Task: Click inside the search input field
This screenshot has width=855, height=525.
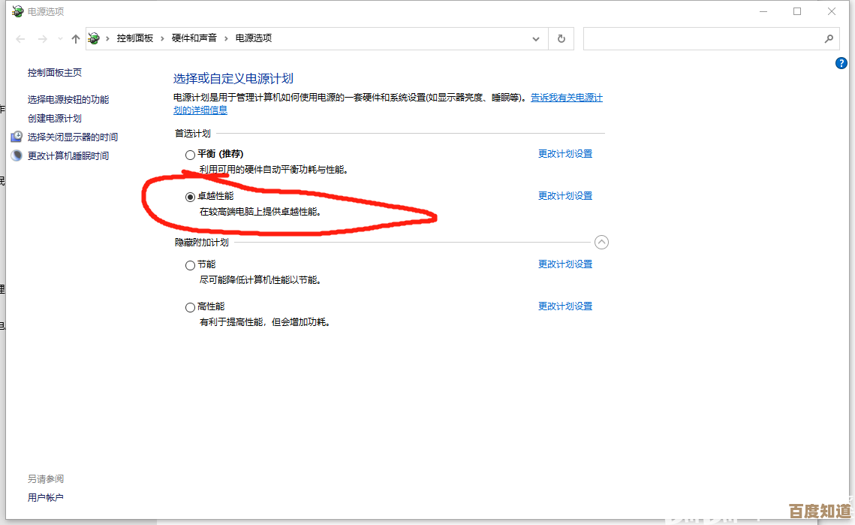Action: pyautogui.click(x=698, y=38)
